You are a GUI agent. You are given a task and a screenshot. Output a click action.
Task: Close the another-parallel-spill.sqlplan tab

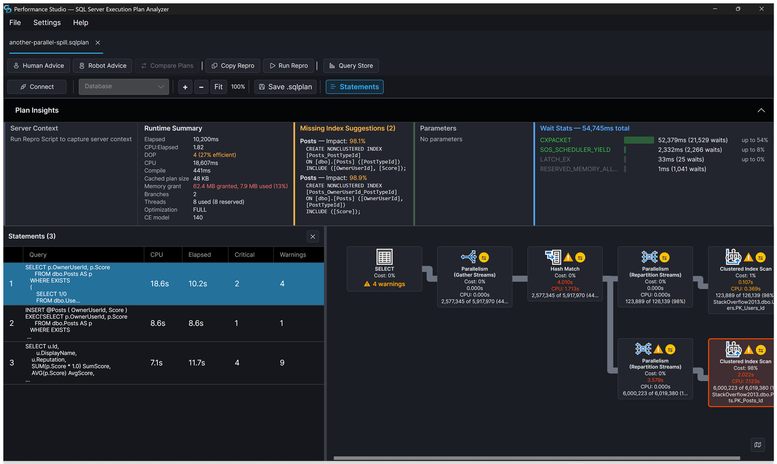point(98,43)
